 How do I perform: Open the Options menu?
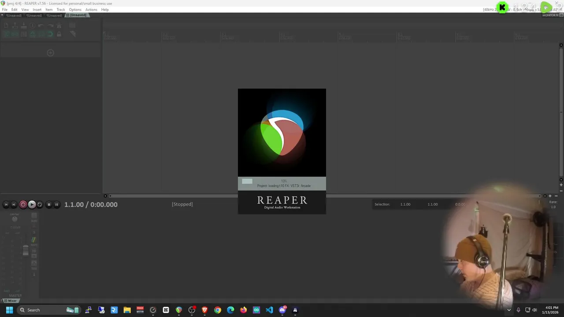(x=75, y=10)
